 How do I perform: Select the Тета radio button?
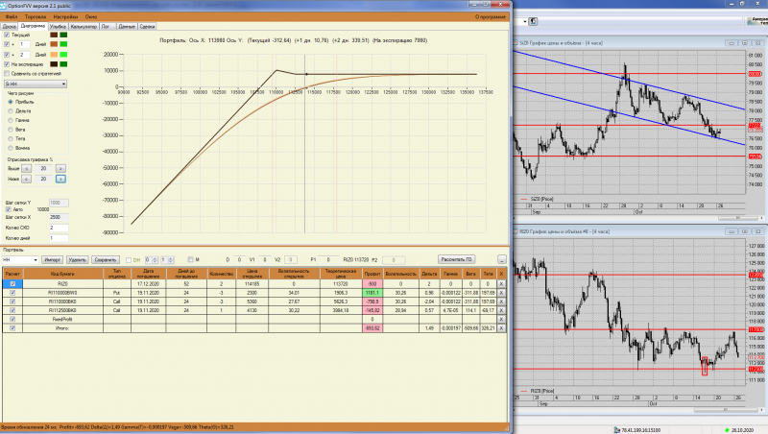pyautogui.click(x=11, y=138)
